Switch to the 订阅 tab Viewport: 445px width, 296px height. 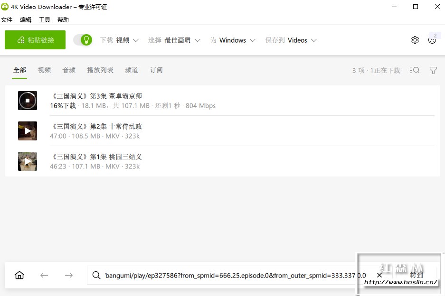pos(156,70)
